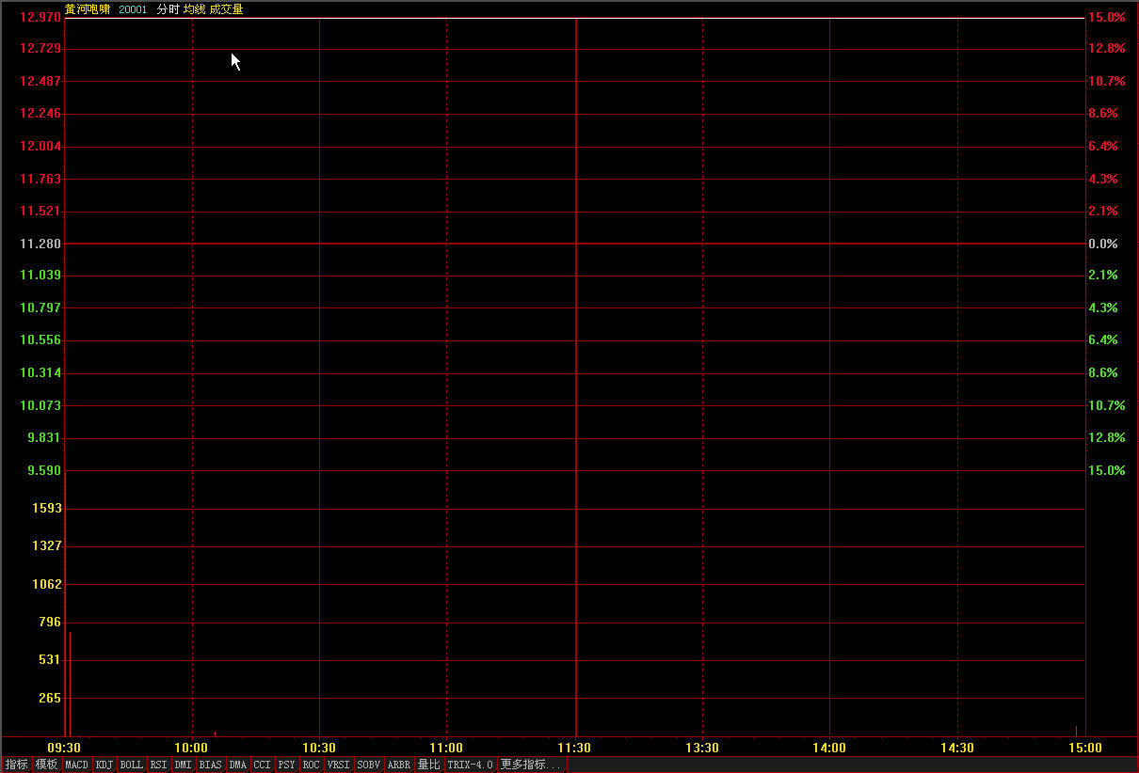Show the ROC indicator
Screen dimensions: 1139x773
[311, 765]
